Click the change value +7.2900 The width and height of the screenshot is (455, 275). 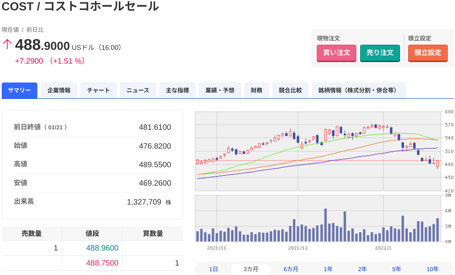click(x=29, y=61)
